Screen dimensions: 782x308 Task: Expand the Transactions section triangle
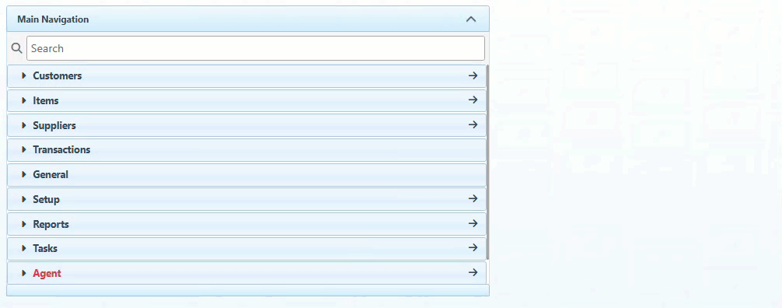click(23, 149)
